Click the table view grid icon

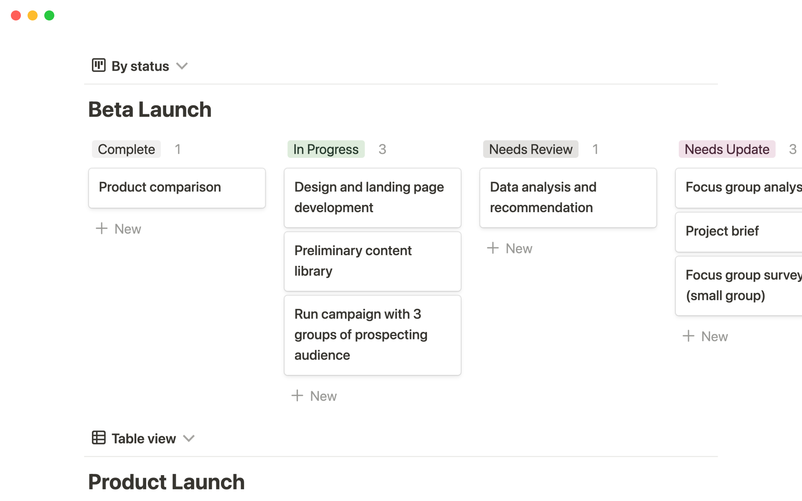[99, 438]
